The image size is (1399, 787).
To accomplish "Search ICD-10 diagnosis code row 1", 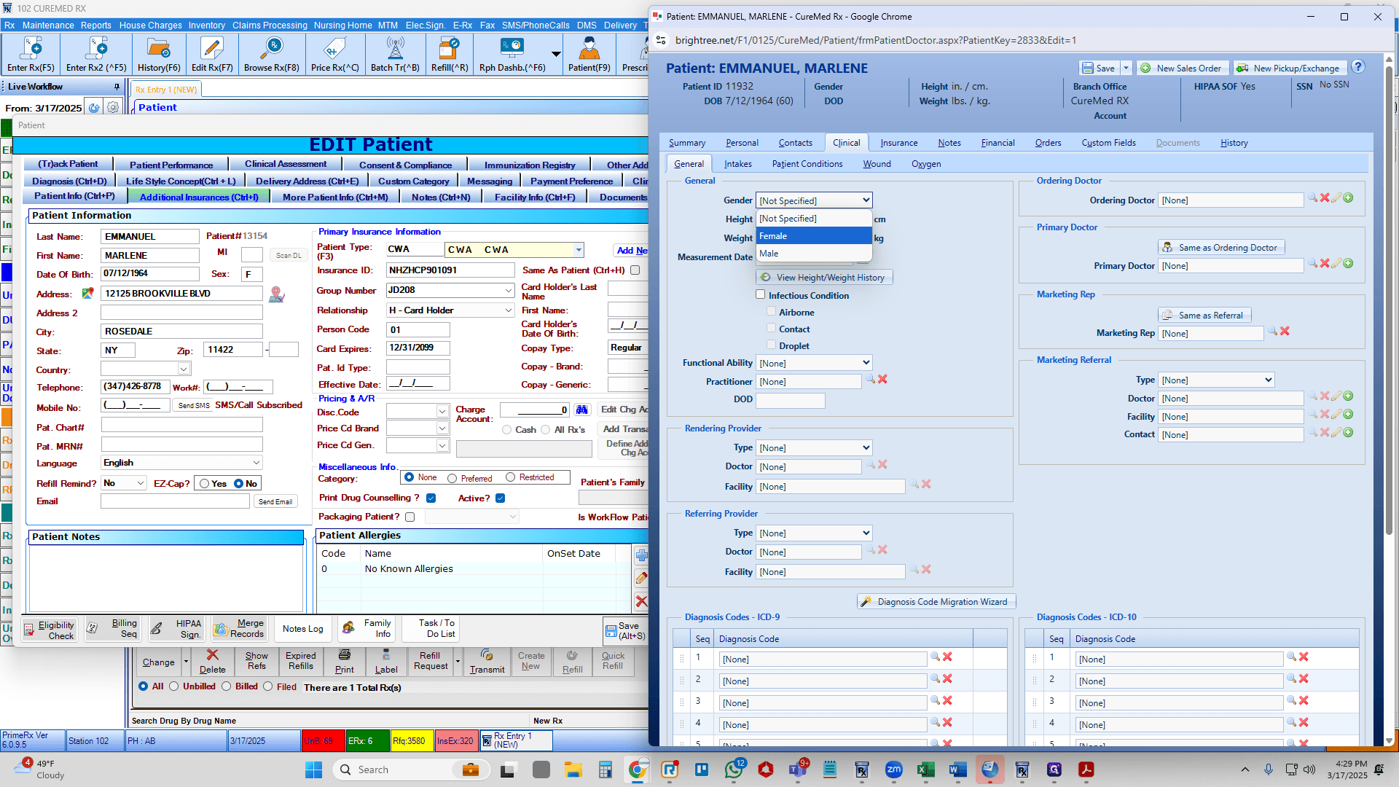I will coord(1291,657).
